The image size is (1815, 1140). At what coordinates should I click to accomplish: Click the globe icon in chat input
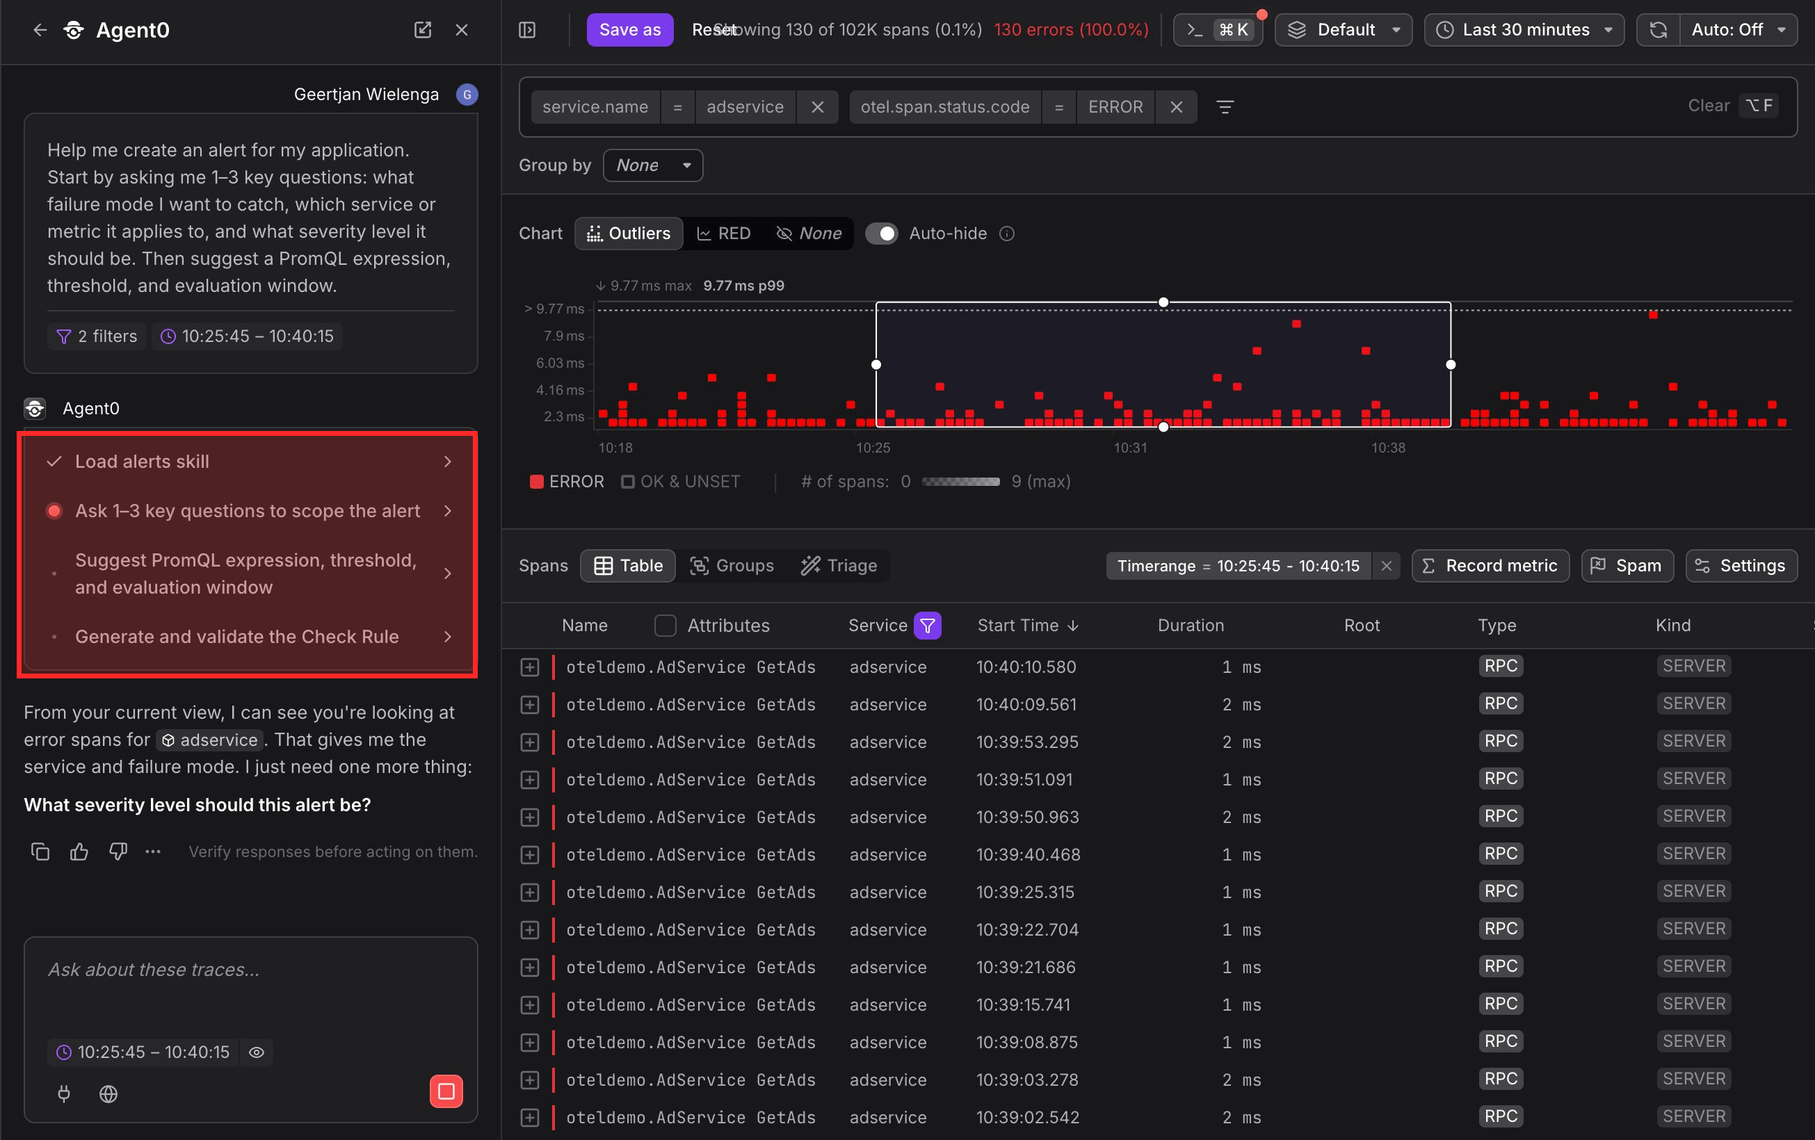(x=108, y=1094)
